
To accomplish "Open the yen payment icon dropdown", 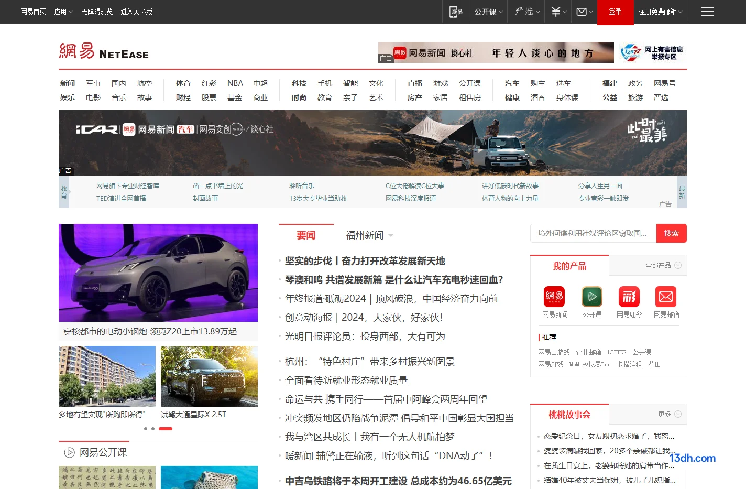I will 558,12.
